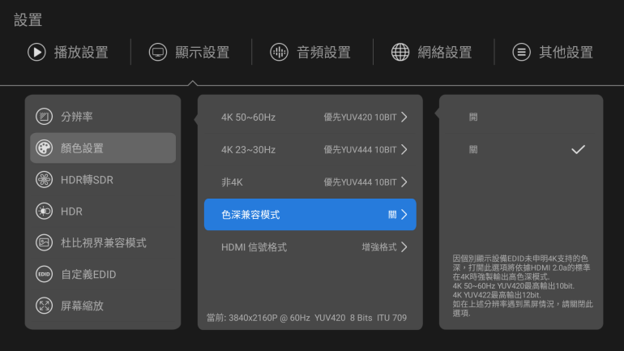Click the globe icon beside 網絡設置
This screenshot has width=624, height=351.
400,52
